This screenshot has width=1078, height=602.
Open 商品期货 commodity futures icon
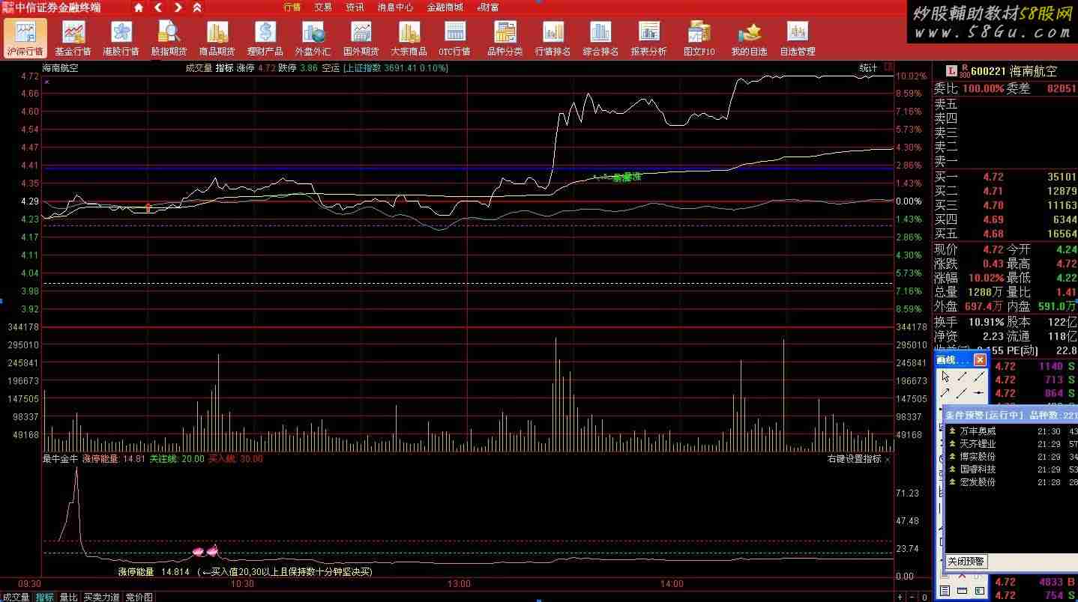[217, 37]
